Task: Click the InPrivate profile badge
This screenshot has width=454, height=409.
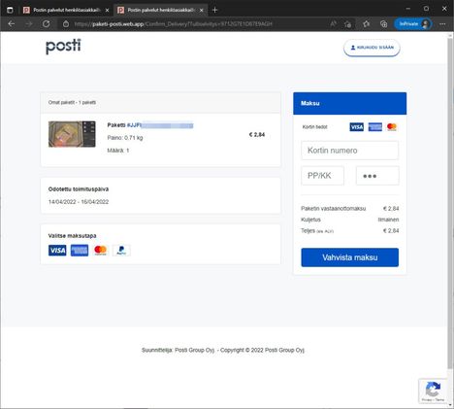Action: click(x=413, y=24)
